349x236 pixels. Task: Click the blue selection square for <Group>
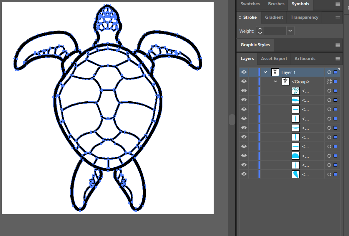tap(335, 82)
